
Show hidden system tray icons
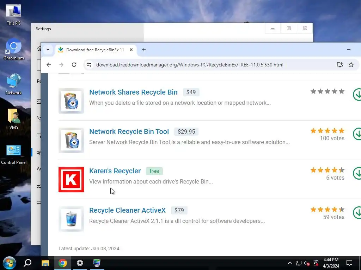point(290,263)
